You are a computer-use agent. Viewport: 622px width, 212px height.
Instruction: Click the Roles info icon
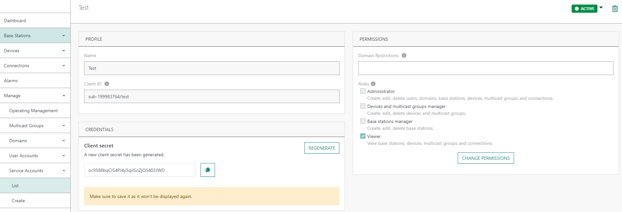click(x=373, y=84)
